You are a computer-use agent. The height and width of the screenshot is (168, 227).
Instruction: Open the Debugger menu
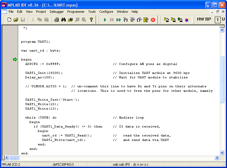(57, 12)
